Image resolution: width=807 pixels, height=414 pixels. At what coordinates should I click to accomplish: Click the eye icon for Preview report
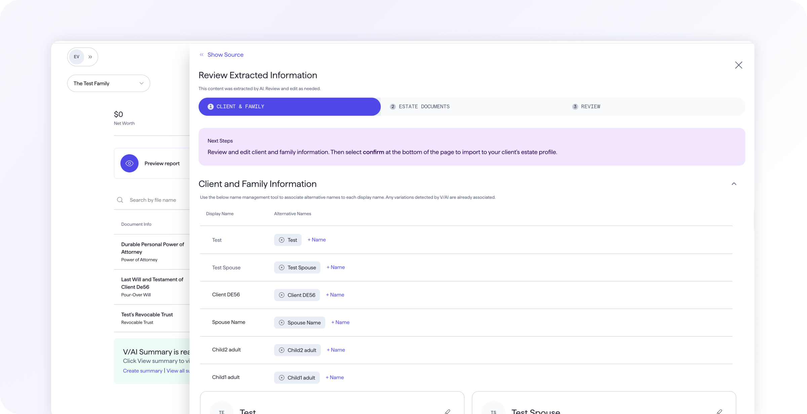(129, 163)
